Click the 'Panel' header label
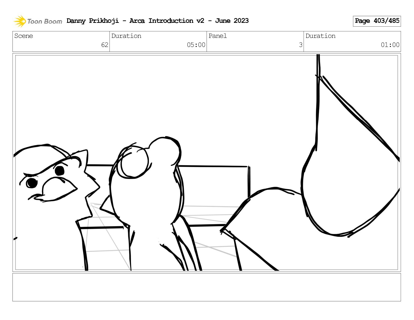The height and width of the screenshot is (320, 414). [218, 36]
